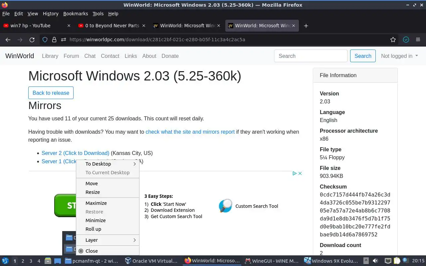Open the volume speaker icon in tray
Screen dimensions: 426x266
pyautogui.click(x=375, y=261)
